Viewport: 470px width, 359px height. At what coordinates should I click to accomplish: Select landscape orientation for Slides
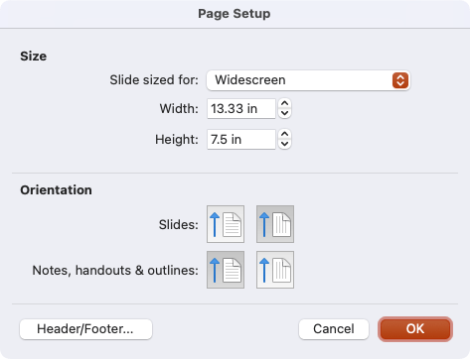(x=275, y=224)
